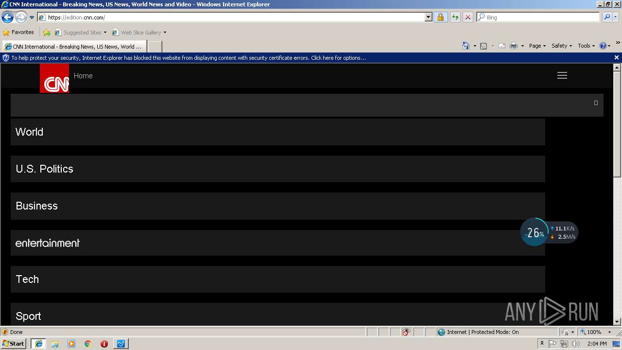Open the zoom level 100% control
The height and width of the screenshot is (350, 622).
[590, 332]
